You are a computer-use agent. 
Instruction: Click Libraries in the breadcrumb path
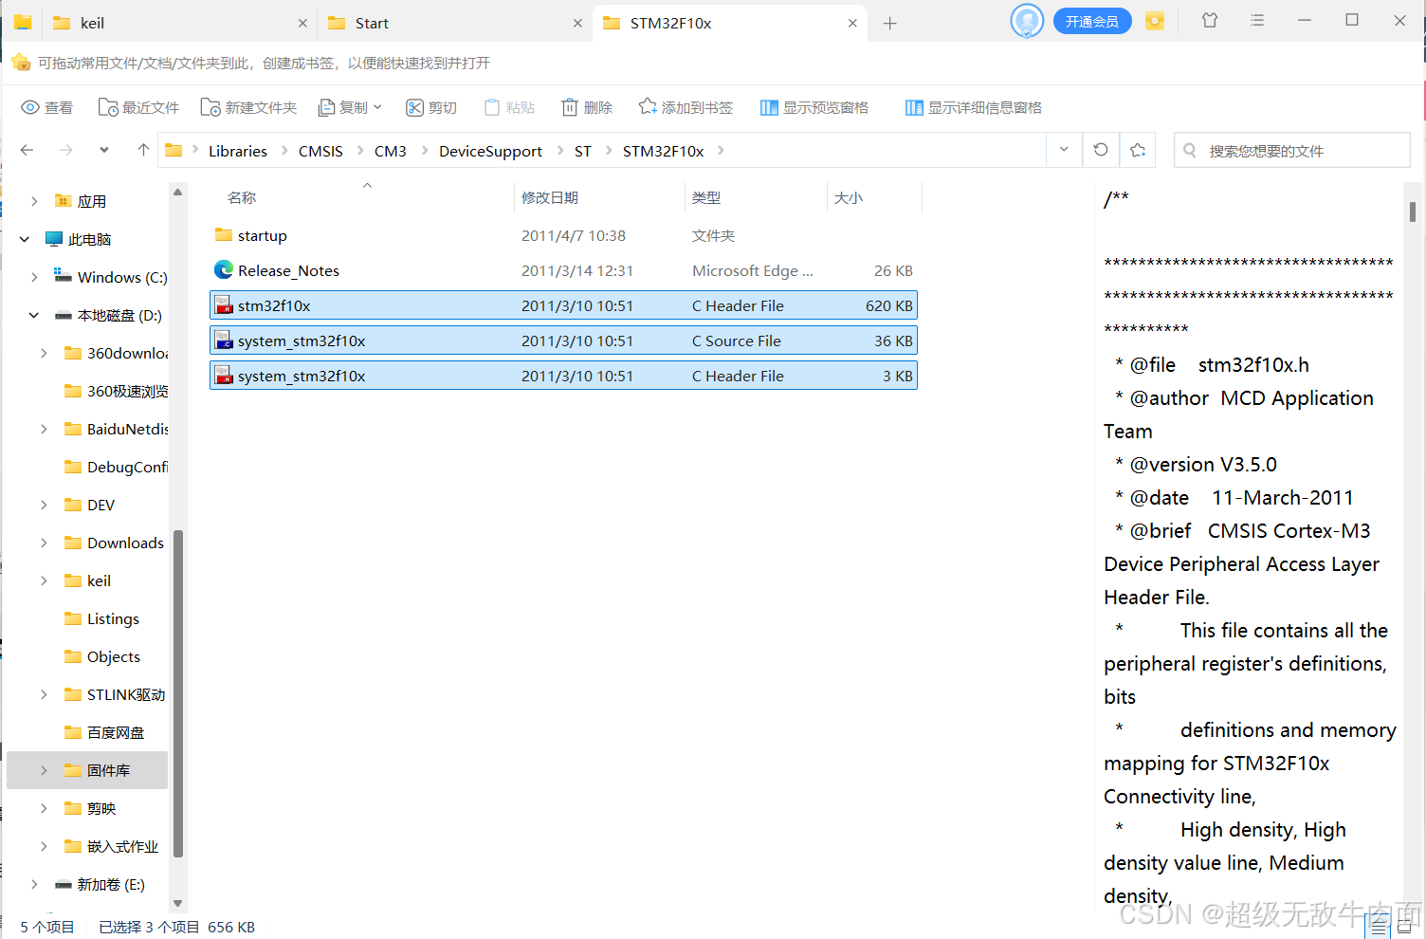(238, 151)
